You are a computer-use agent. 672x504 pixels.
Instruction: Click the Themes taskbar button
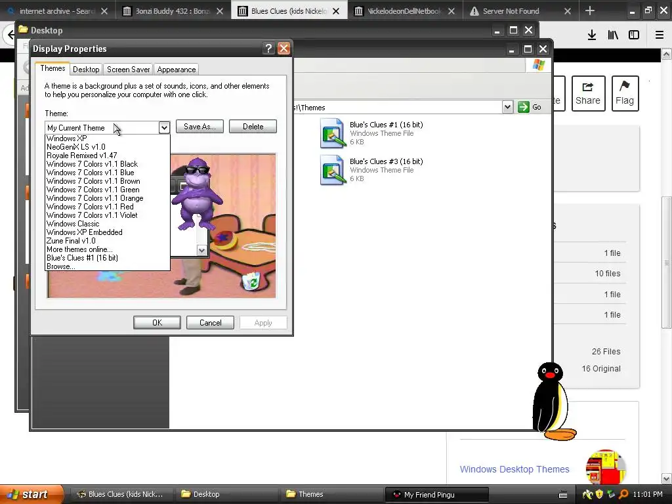pos(331,494)
